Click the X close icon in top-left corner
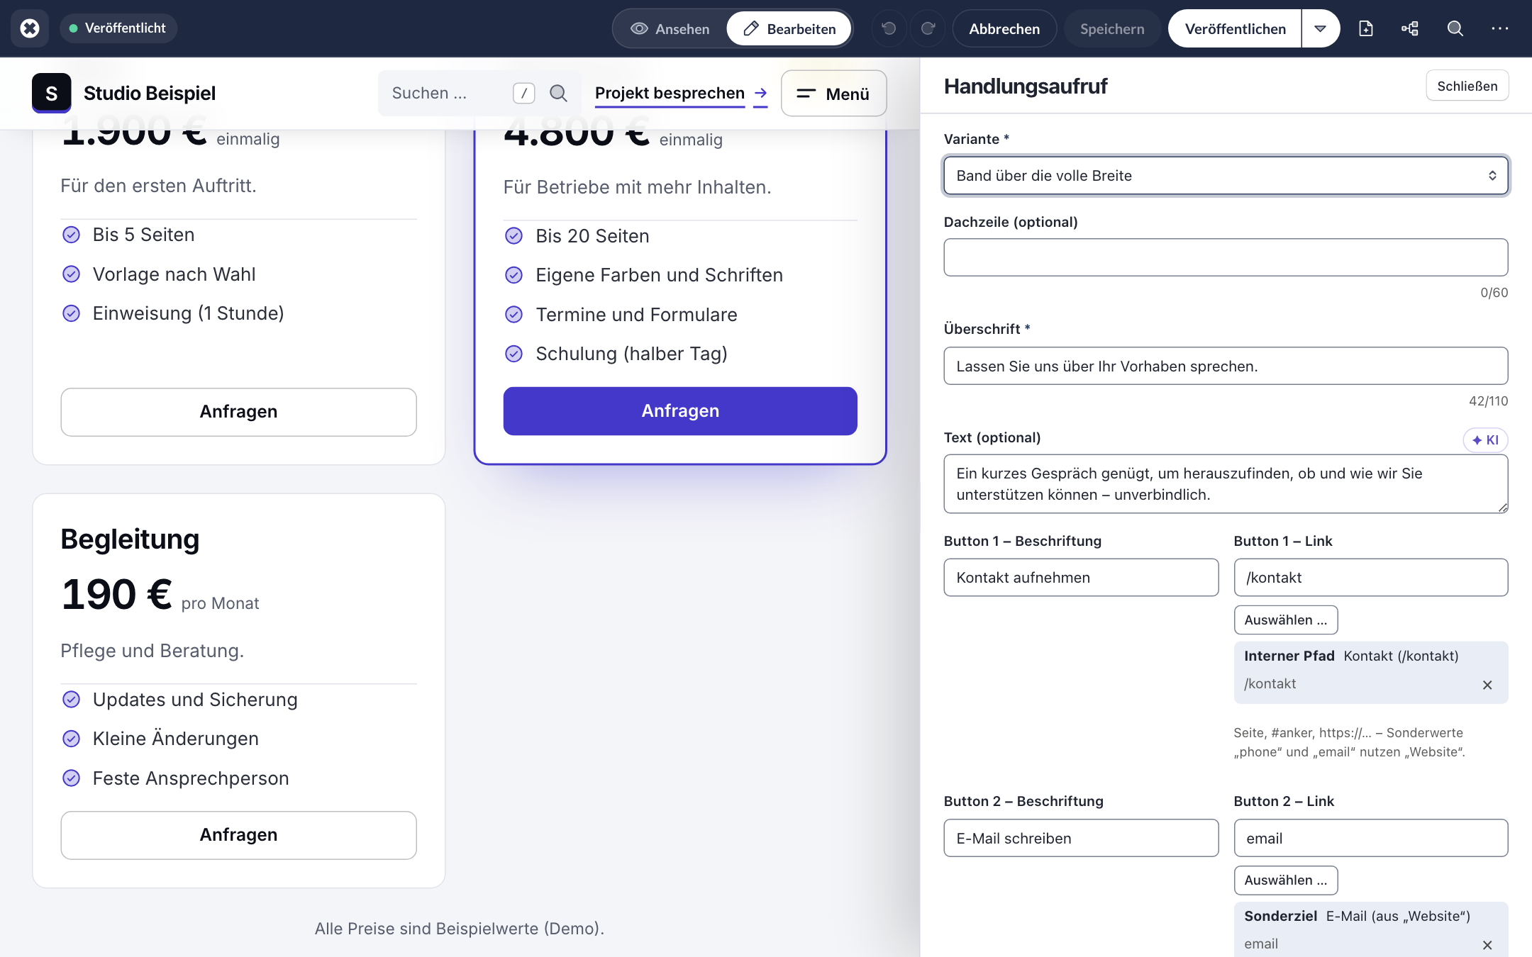1532x957 pixels. (x=30, y=28)
